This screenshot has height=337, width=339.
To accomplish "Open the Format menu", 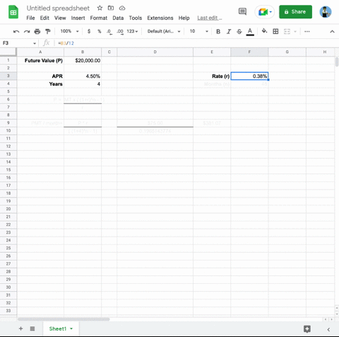I will [x=99, y=18].
